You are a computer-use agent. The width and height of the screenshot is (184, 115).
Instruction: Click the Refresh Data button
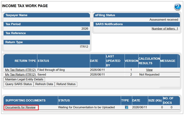(44, 84)
